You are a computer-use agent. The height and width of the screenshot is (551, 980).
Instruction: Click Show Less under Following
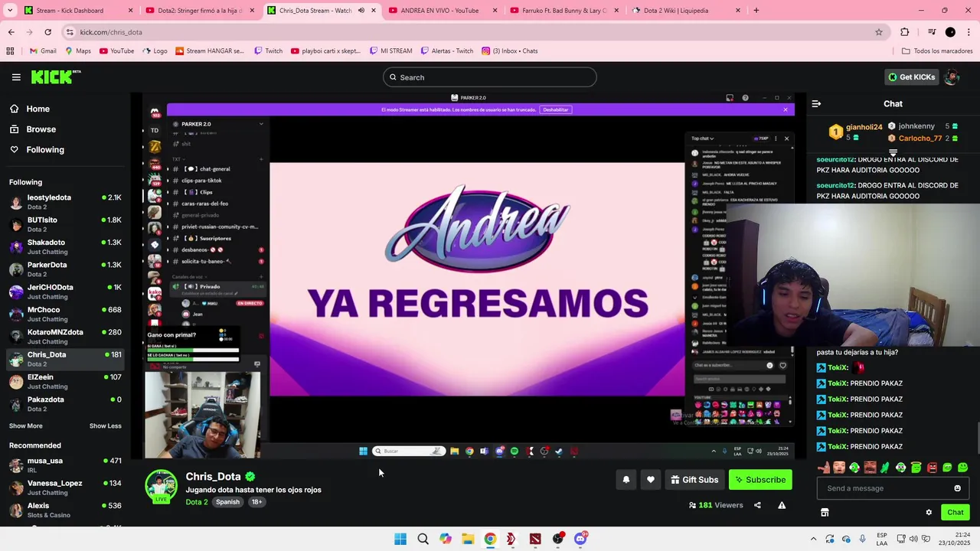[x=105, y=426]
